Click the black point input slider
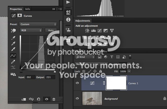167x109 pixels. point(21,72)
